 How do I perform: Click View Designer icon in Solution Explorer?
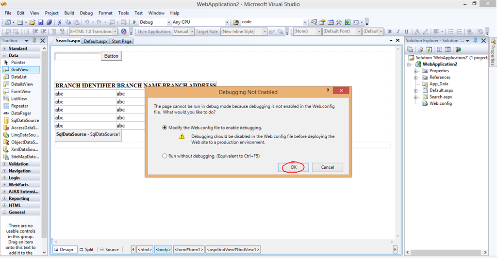pyautogui.click(x=447, y=49)
